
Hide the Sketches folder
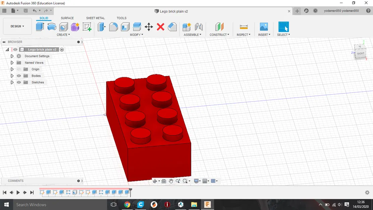18,82
